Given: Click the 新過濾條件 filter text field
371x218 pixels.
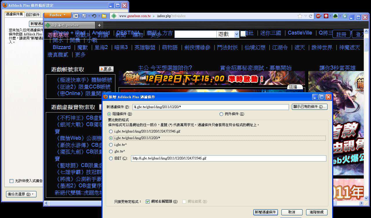Looking at the screenshot, I should tap(211, 107).
